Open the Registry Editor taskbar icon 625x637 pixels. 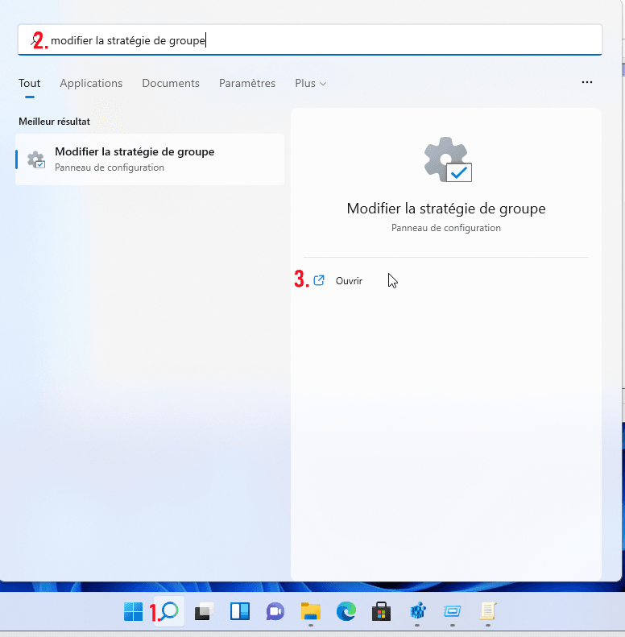coord(417,611)
